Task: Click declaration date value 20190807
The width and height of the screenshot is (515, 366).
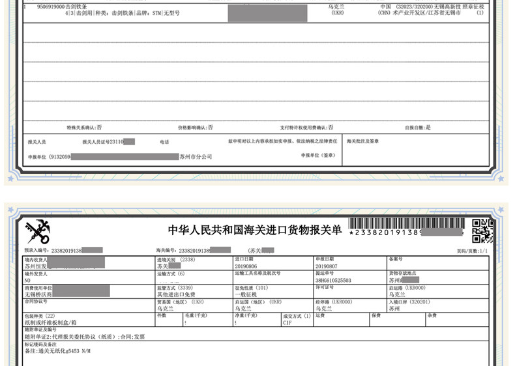Action: pos(327,266)
